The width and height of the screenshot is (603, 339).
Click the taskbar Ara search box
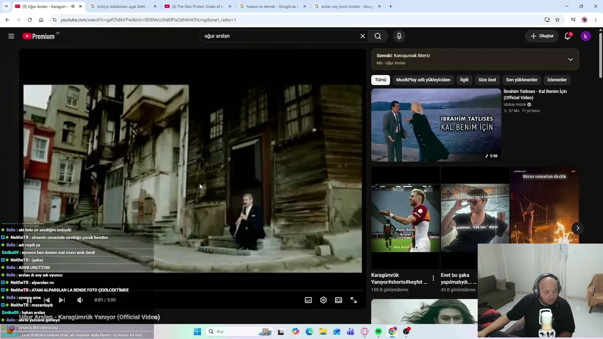(x=240, y=331)
